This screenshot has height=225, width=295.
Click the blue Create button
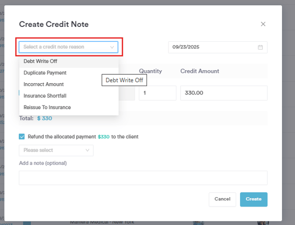254,199
